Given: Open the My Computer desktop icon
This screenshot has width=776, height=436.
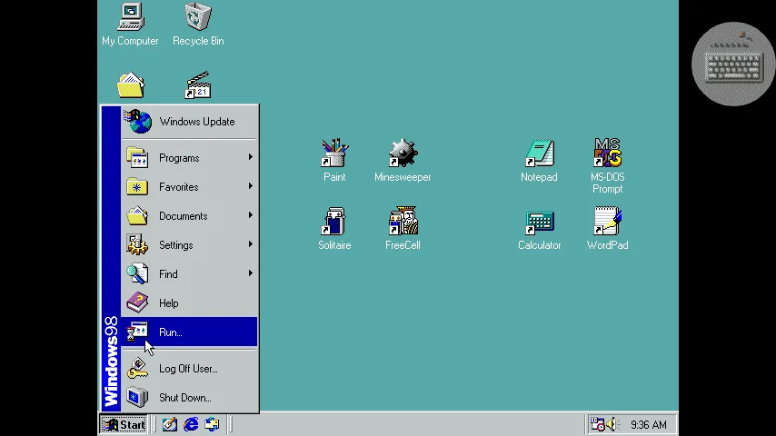Looking at the screenshot, I should tap(130, 24).
